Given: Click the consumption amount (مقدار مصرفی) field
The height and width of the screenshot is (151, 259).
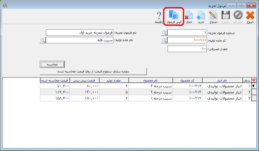Looking at the screenshot, I should pyautogui.click(x=187, y=49).
